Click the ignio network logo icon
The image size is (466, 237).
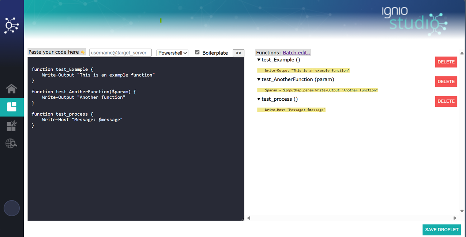(x=11, y=25)
